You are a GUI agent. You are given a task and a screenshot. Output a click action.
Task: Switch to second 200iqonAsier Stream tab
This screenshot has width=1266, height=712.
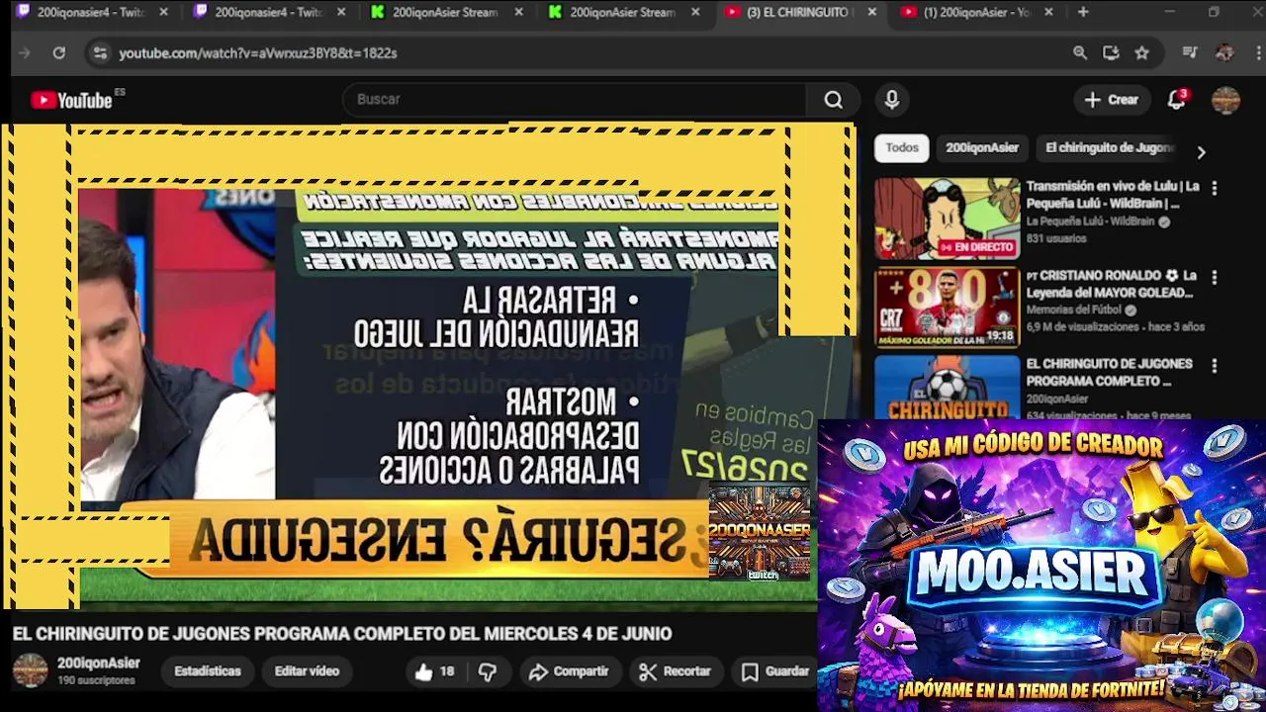pyautogui.click(x=623, y=12)
